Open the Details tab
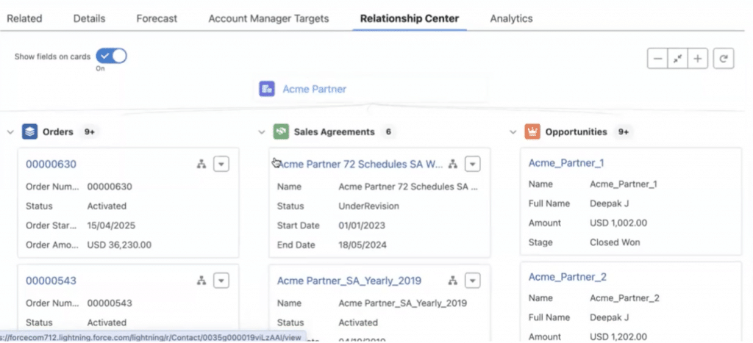 point(89,18)
